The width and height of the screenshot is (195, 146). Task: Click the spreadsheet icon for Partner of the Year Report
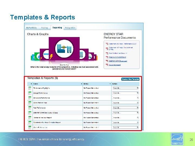(x=30, y=118)
